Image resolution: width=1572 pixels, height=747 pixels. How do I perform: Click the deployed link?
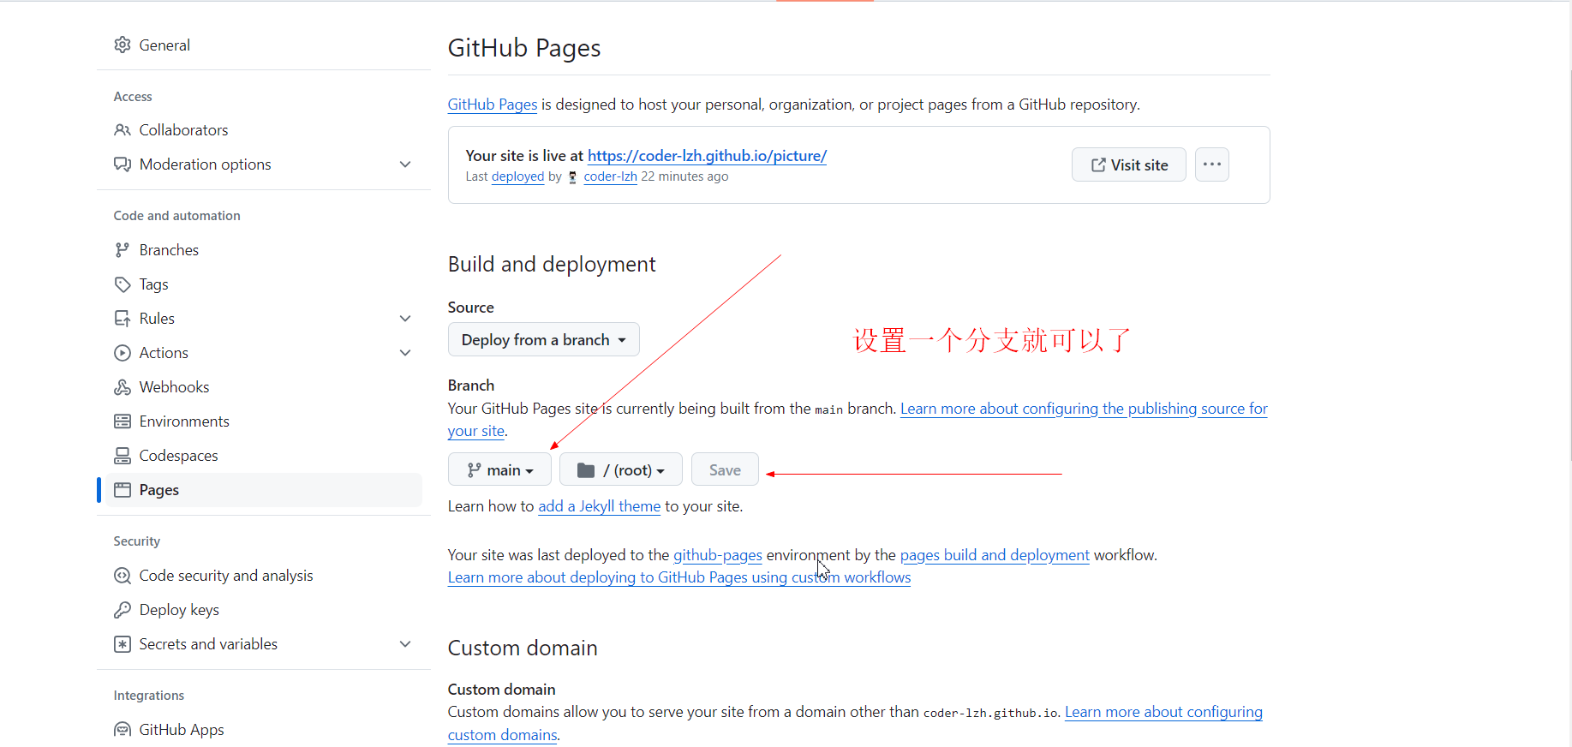click(x=517, y=176)
